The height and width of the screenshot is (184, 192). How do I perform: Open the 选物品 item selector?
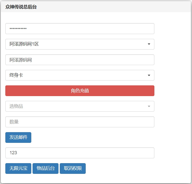80,106
